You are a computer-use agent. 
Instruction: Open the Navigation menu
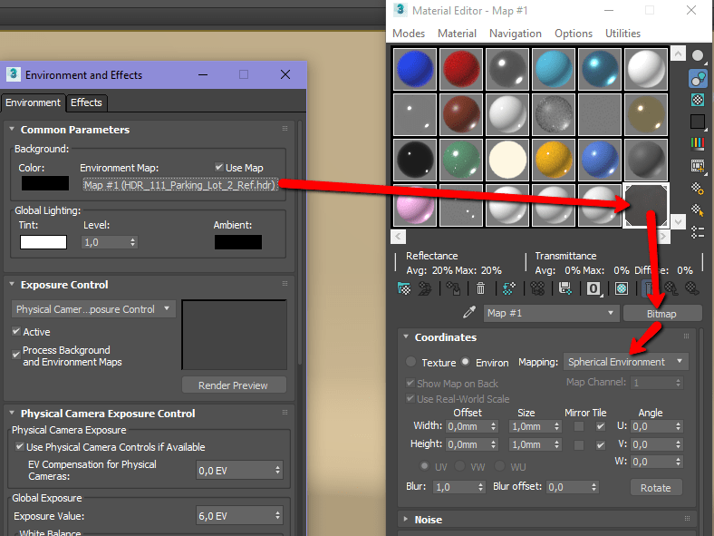515,34
